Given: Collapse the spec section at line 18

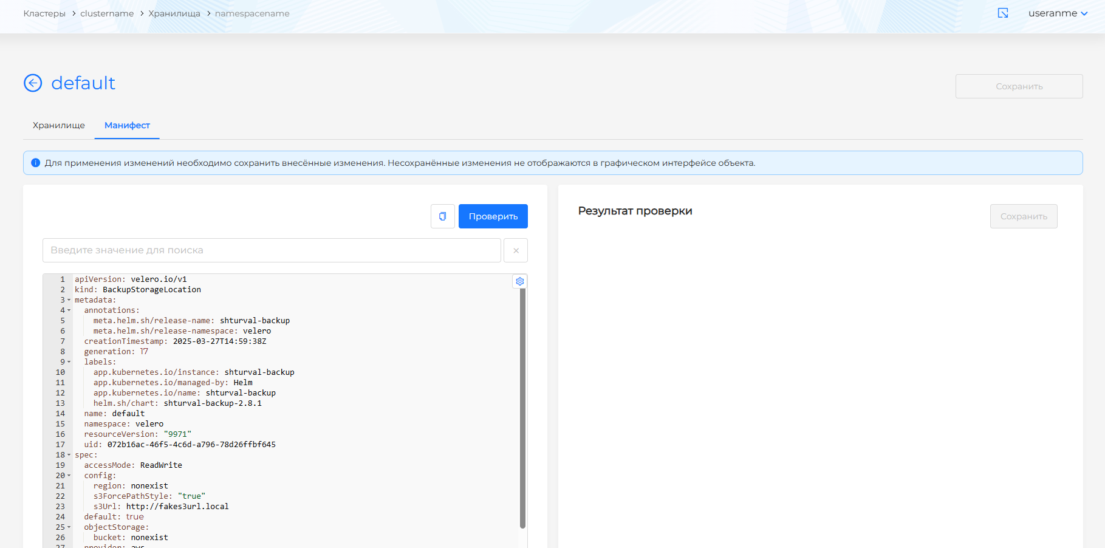Looking at the screenshot, I should pyautogui.click(x=69, y=455).
